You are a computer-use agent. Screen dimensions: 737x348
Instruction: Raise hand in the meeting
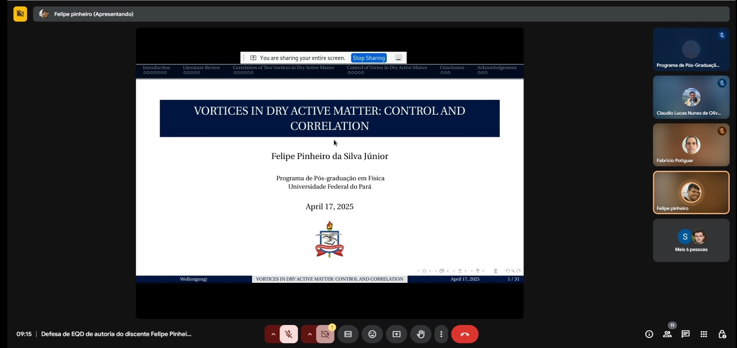(421, 334)
